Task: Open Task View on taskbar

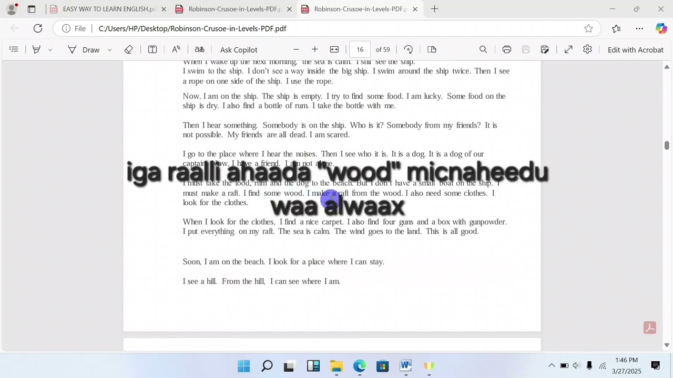Action: 289,366
